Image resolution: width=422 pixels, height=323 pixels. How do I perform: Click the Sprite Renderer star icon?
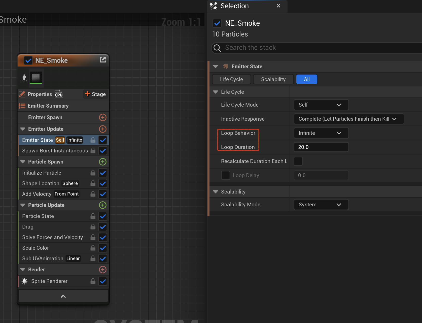click(25, 281)
